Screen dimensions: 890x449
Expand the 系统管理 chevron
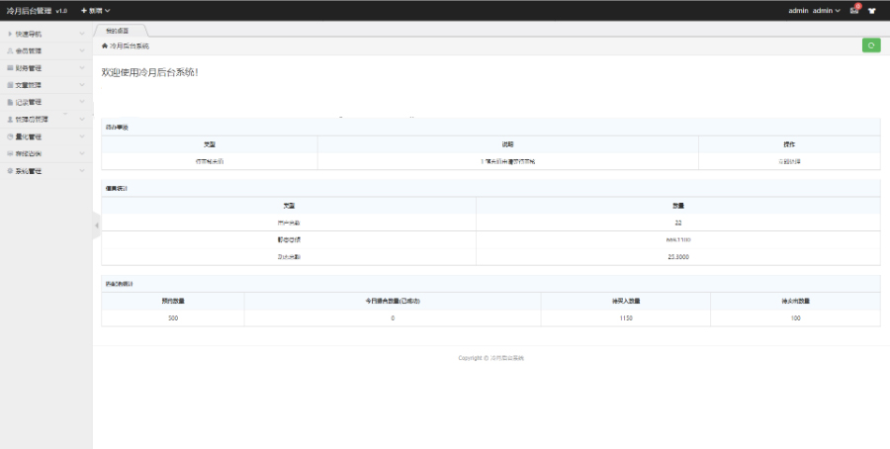[x=82, y=171]
